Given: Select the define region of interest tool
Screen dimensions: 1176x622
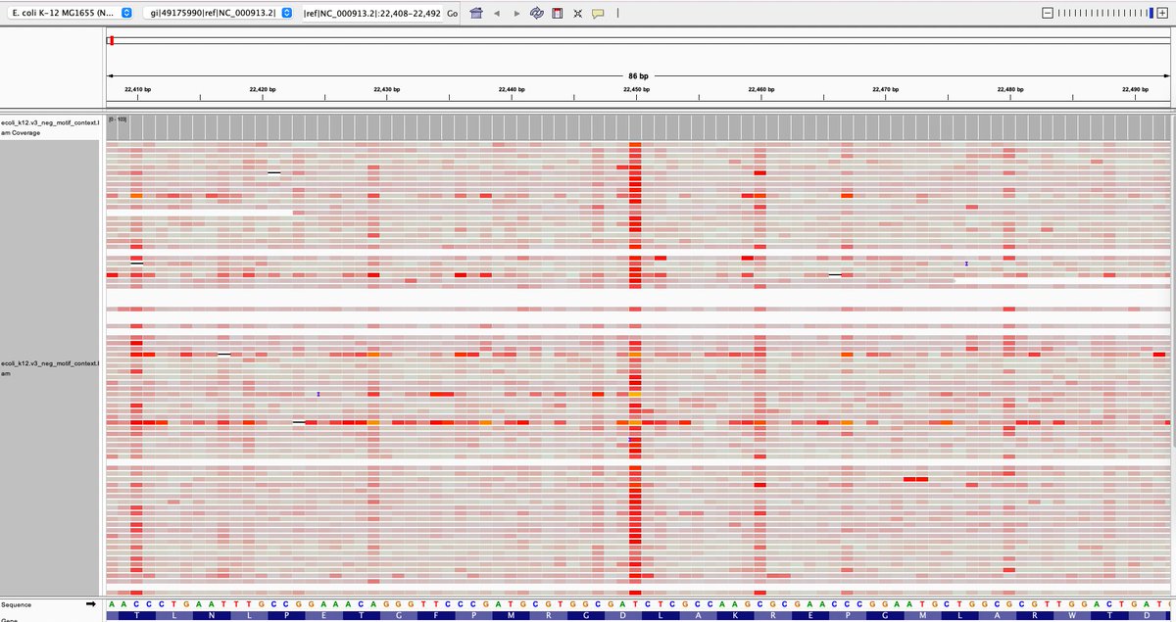Looking at the screenshot, I should tap(557, 14).
